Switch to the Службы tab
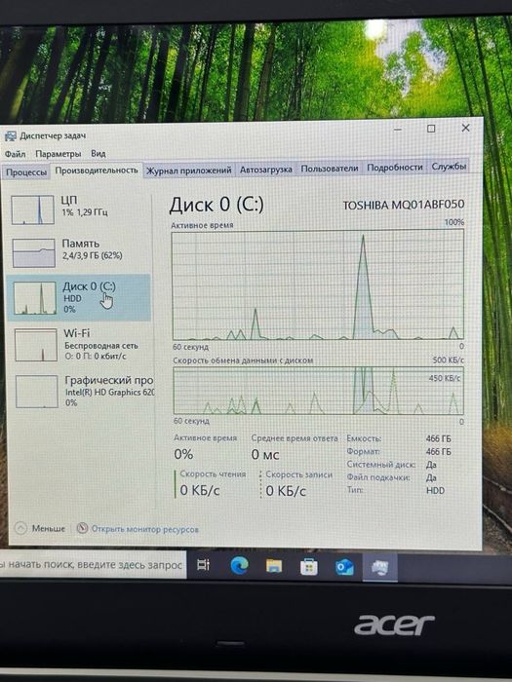512x682 pixels. [449, 167]
